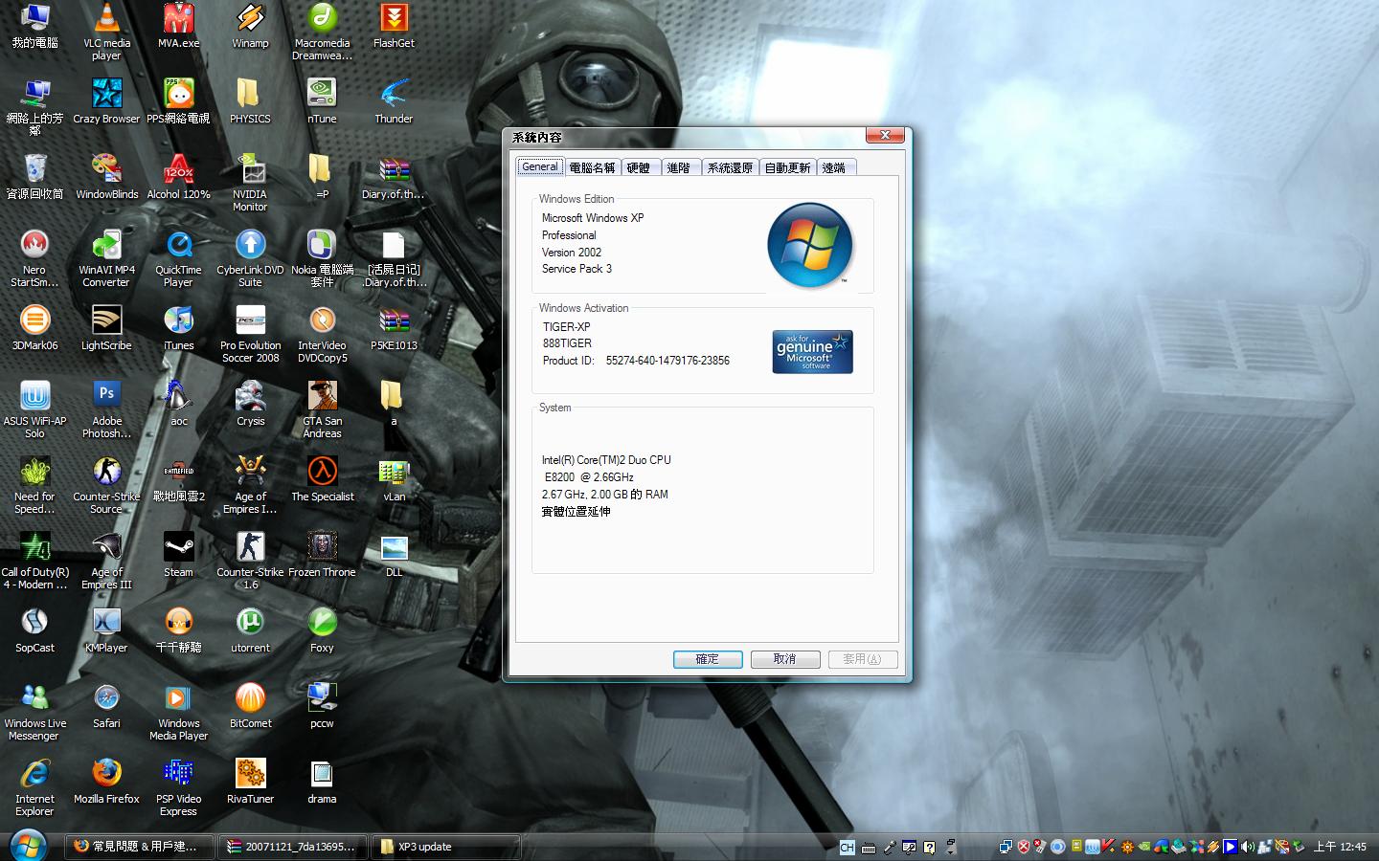The height and width of the screenshot is (861, 1379).
Task: Launch Winamp from the desktop
Action: tap(250, 21)
